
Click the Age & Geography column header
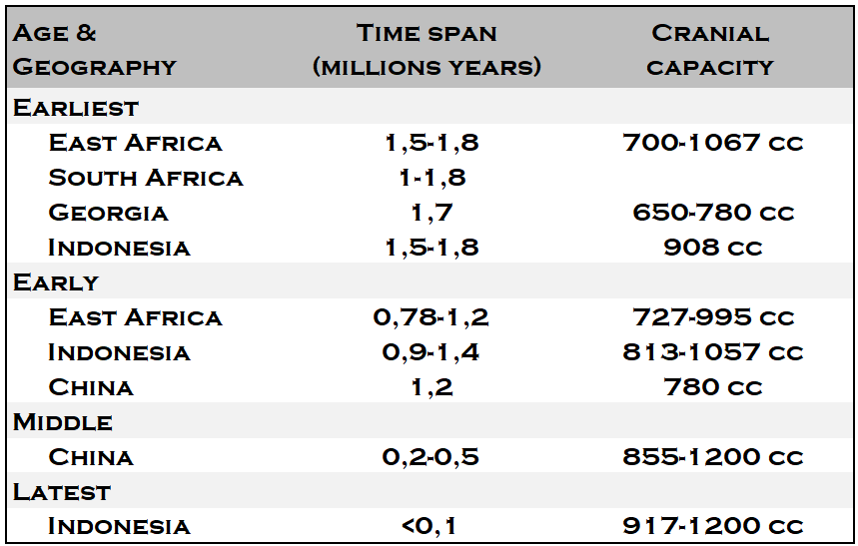(x=94, y=50)
